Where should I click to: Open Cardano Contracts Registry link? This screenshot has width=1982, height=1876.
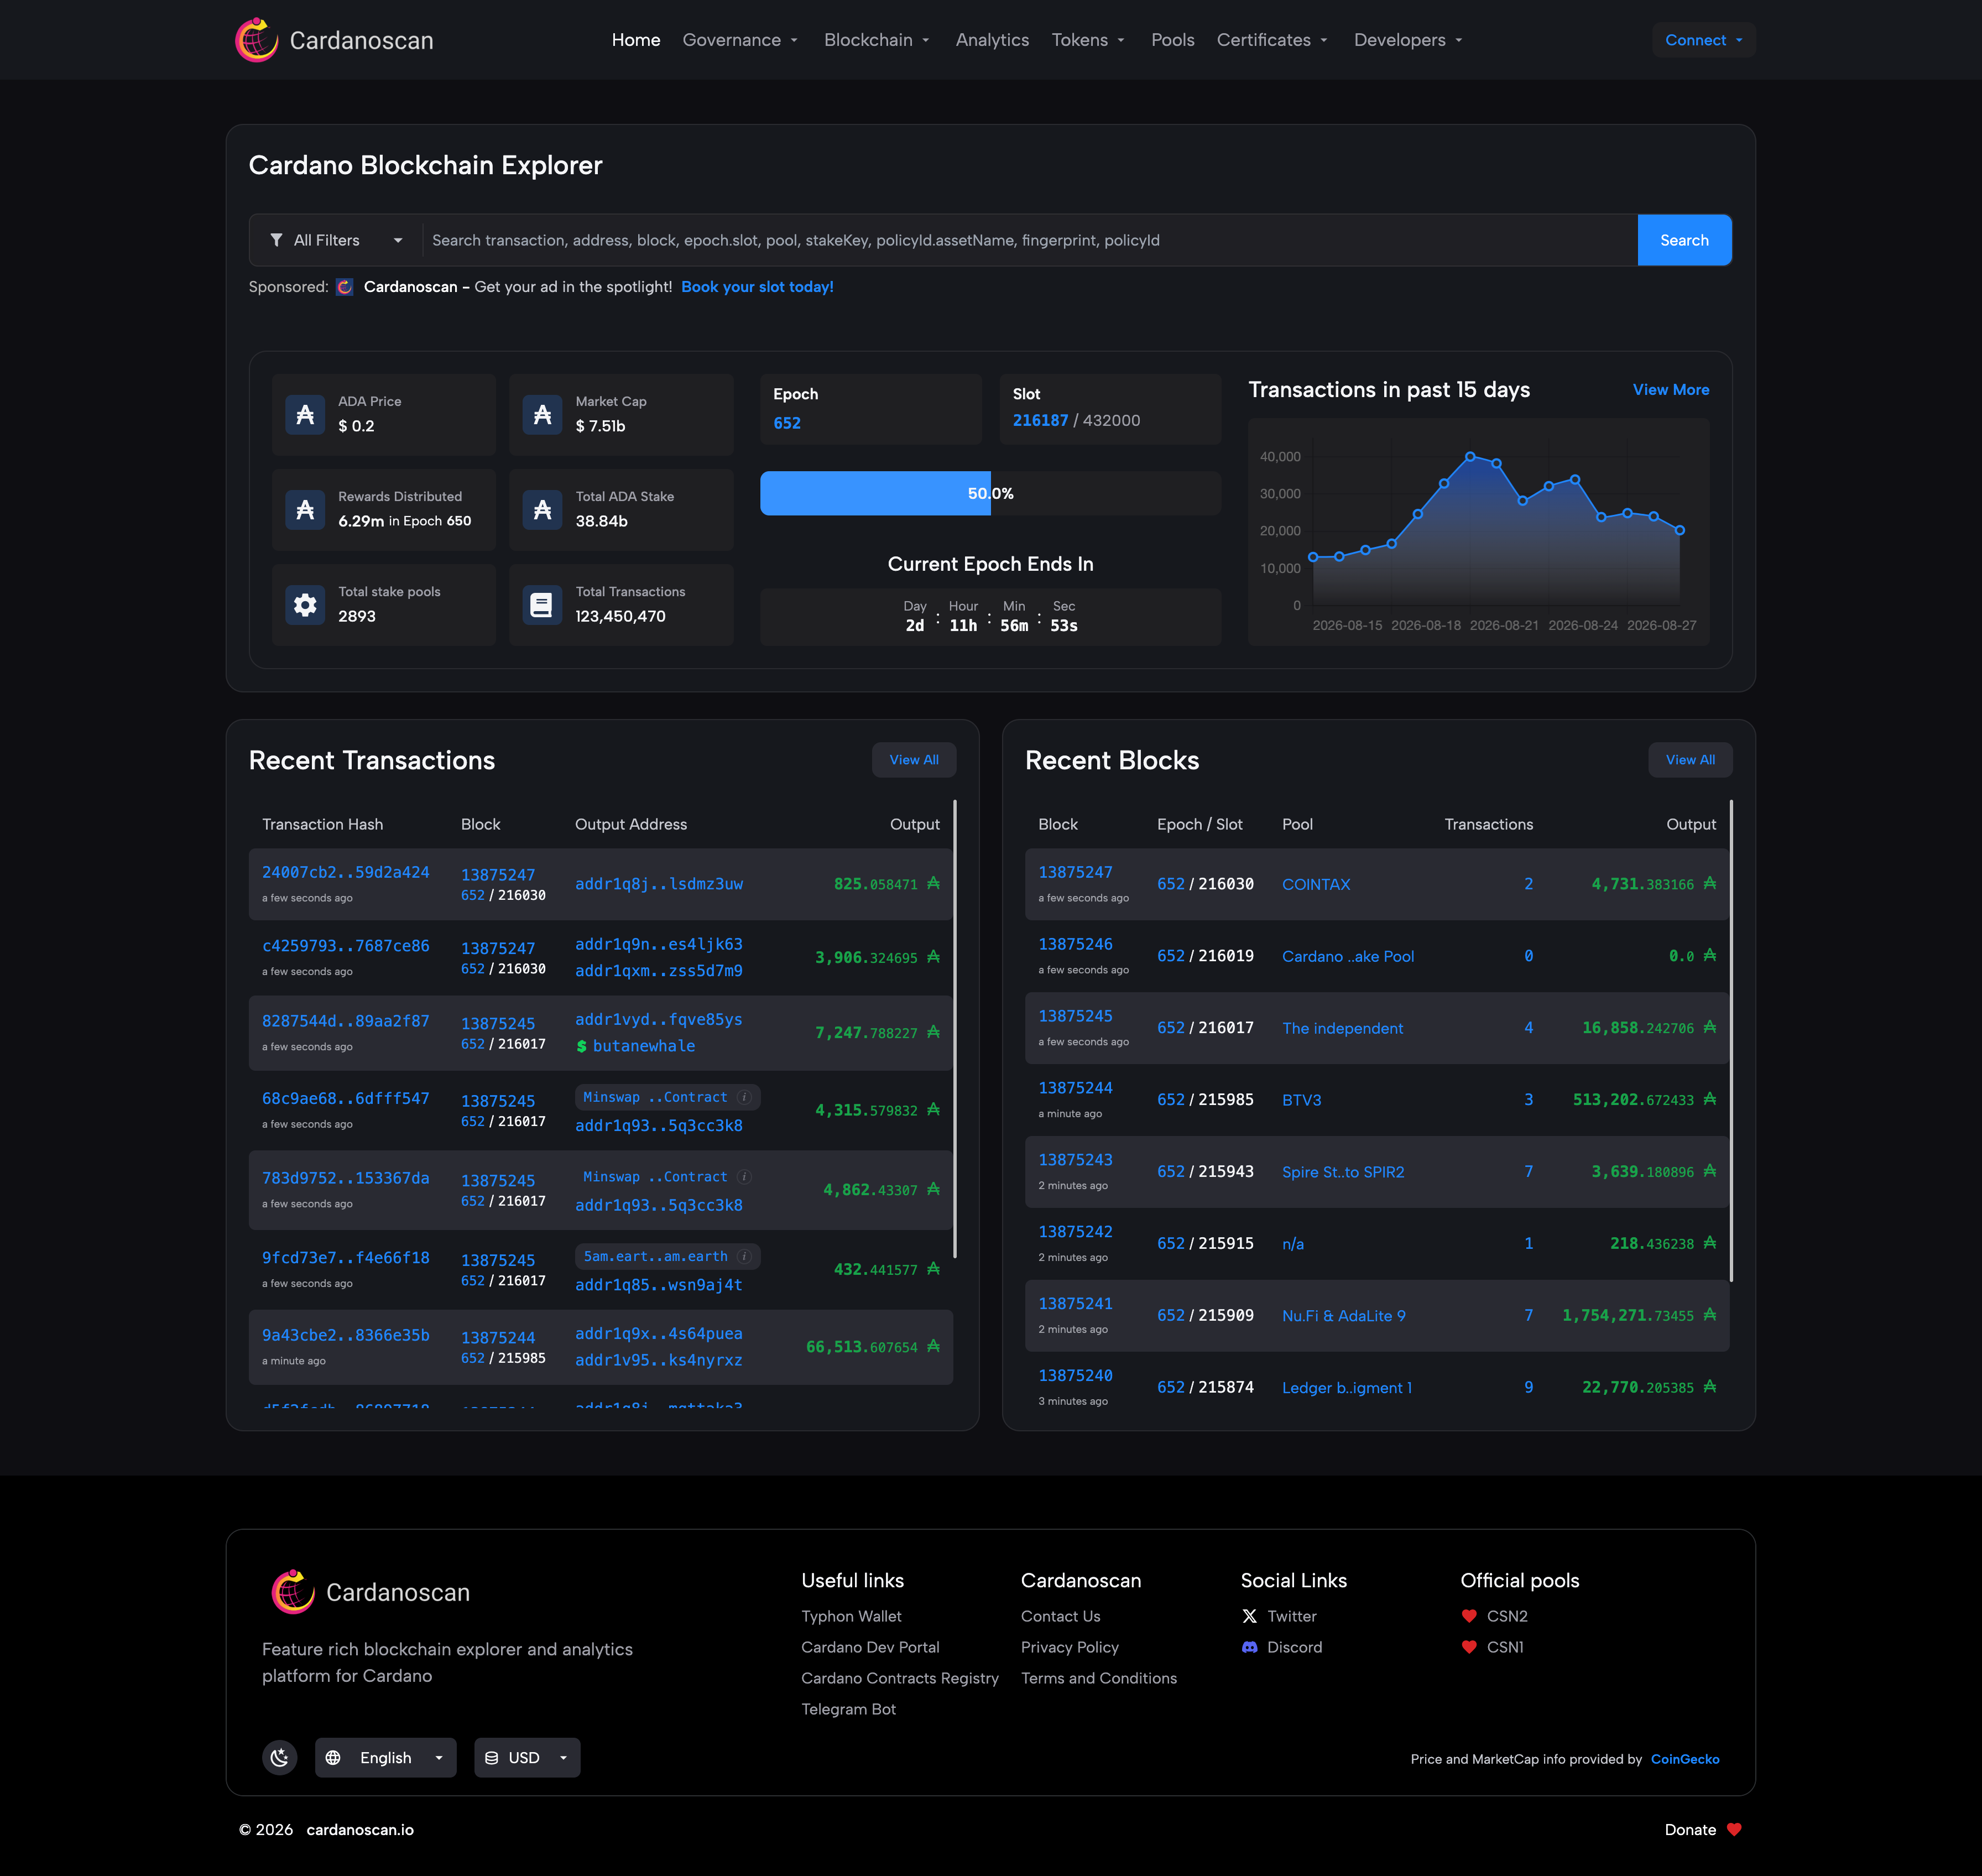(900, 1678)
